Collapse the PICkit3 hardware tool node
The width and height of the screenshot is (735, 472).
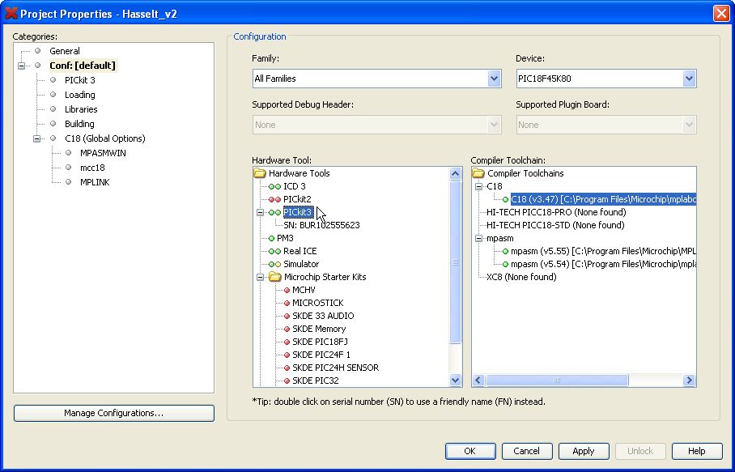tap(260, 212)
